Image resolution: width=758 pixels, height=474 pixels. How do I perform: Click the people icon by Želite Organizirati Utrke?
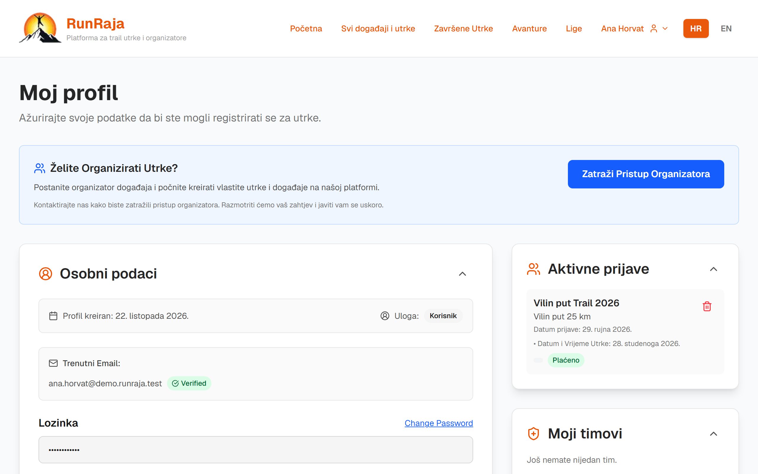[x=39, y=168]
